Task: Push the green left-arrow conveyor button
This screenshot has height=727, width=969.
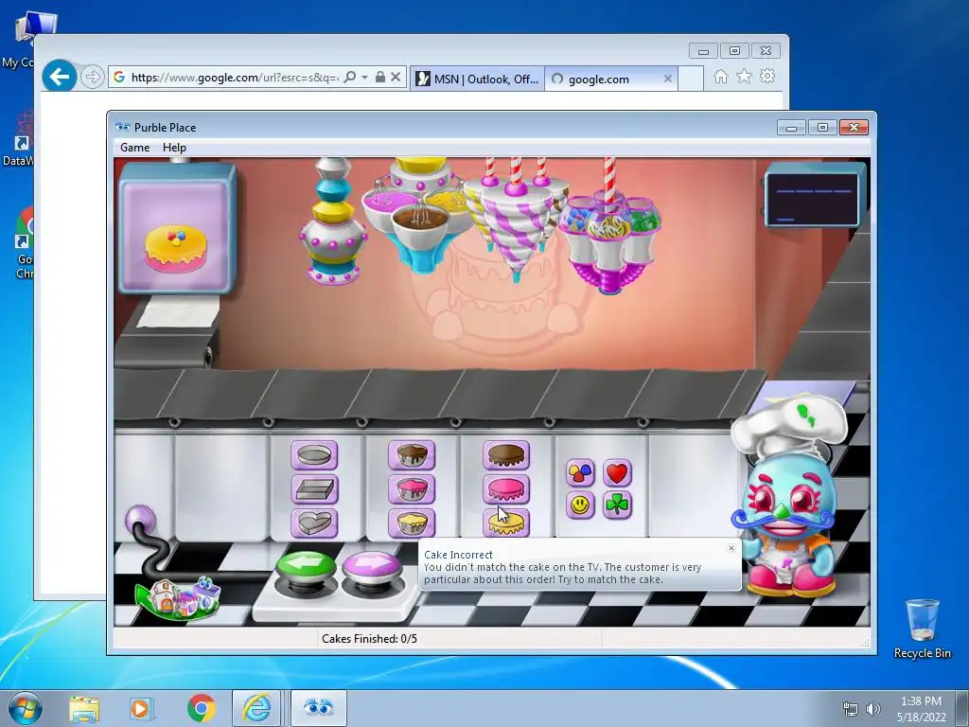Action: coord(306,568)
